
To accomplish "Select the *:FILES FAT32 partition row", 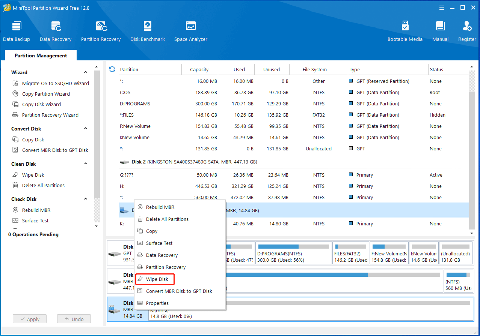I will coord(293,115).
